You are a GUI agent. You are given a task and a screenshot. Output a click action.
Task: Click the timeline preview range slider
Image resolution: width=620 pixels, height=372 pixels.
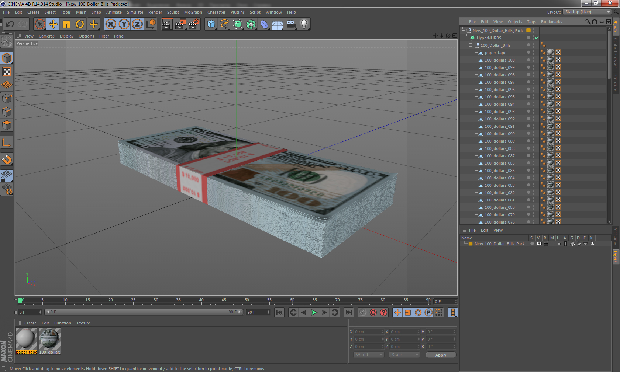click(x=144, y=312)
